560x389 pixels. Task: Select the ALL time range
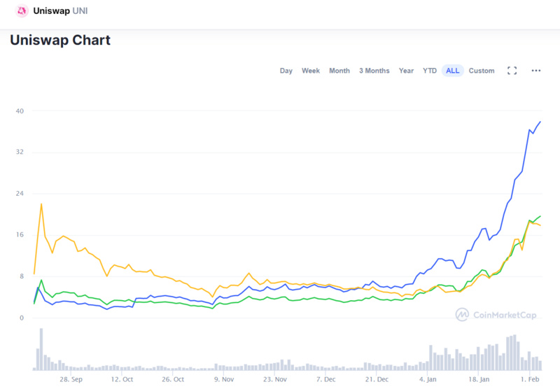click(452, 71)
